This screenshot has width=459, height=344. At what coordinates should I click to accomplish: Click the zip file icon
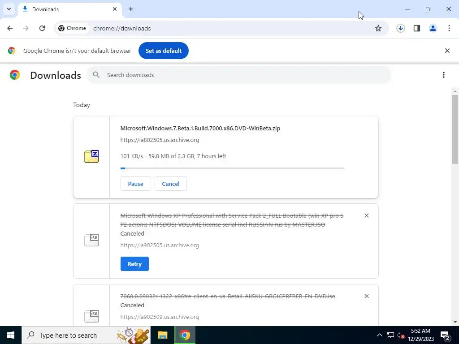pos(91,156)
